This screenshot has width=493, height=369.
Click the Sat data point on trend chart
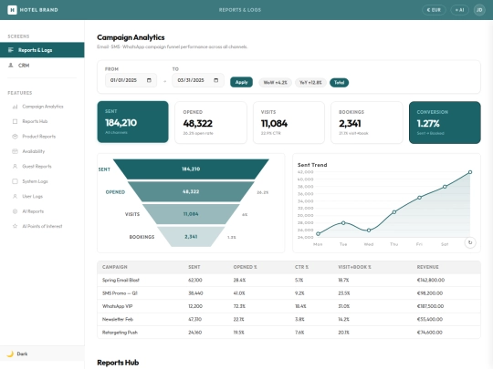(445, 187)
